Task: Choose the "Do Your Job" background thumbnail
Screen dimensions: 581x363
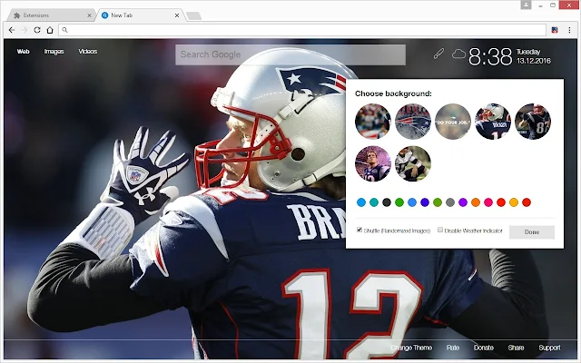Action: tap(453, 121)
